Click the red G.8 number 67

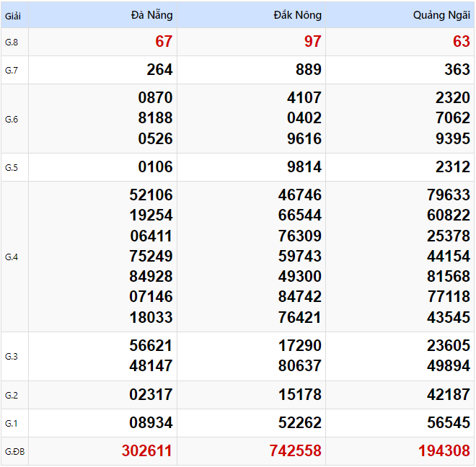164,42
